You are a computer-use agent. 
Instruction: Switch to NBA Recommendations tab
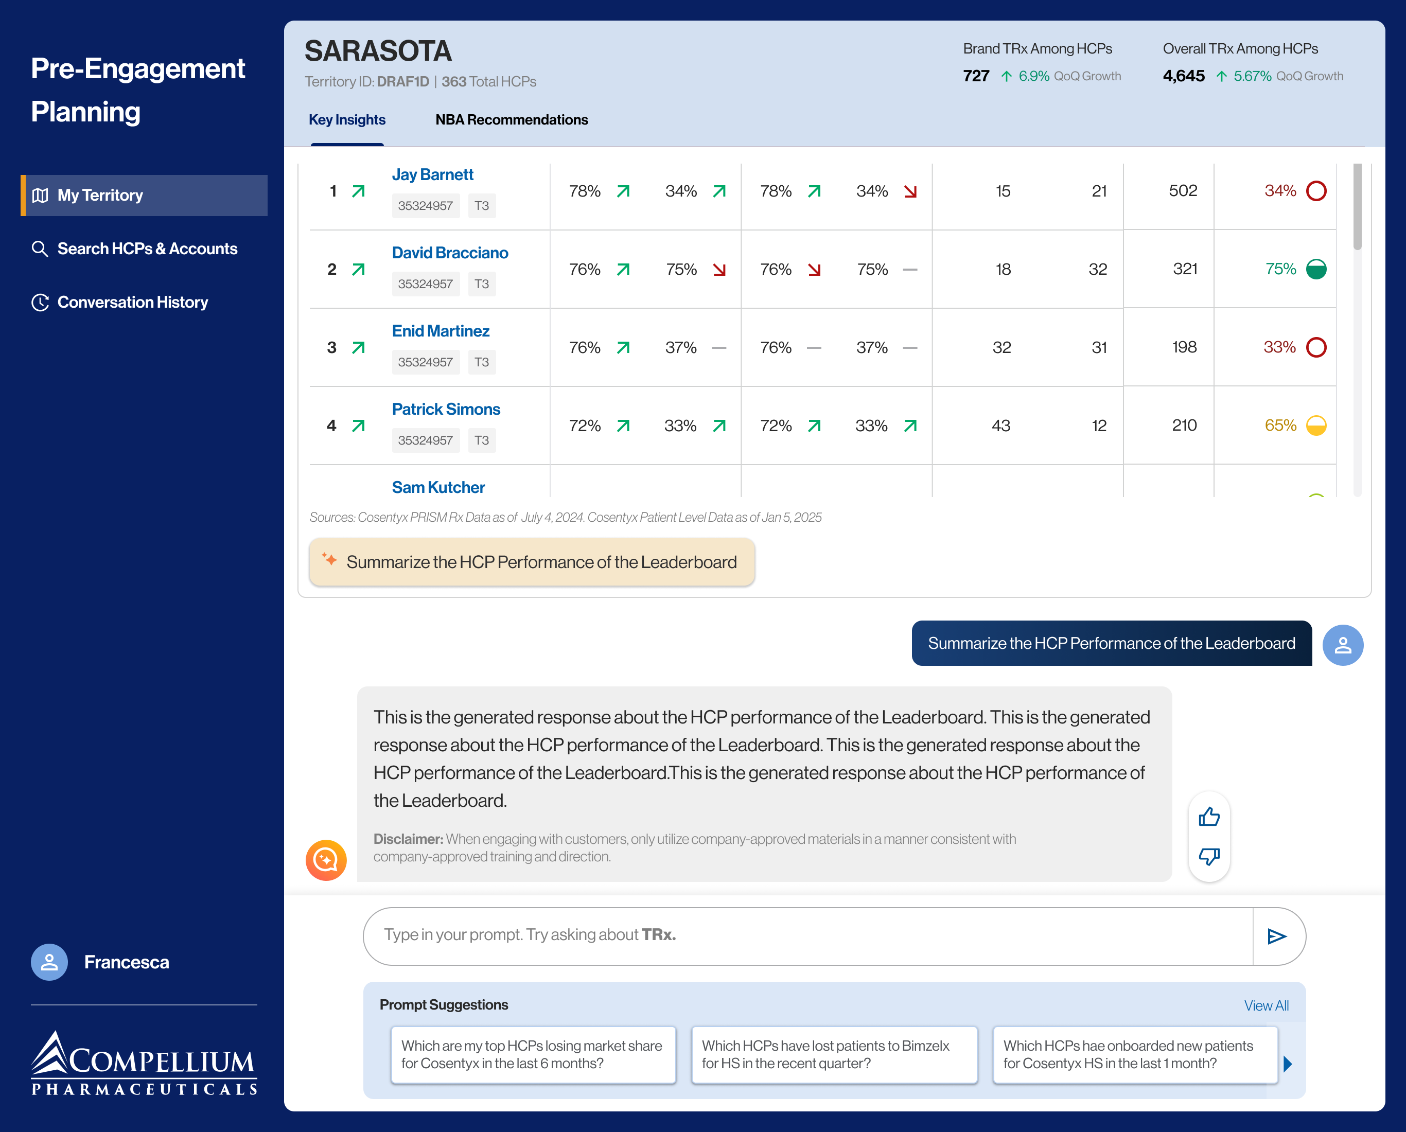512,120
